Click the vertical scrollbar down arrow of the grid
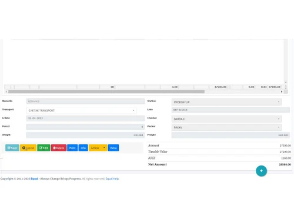Viewport: 294px width, 220px height. click(286, 82)
